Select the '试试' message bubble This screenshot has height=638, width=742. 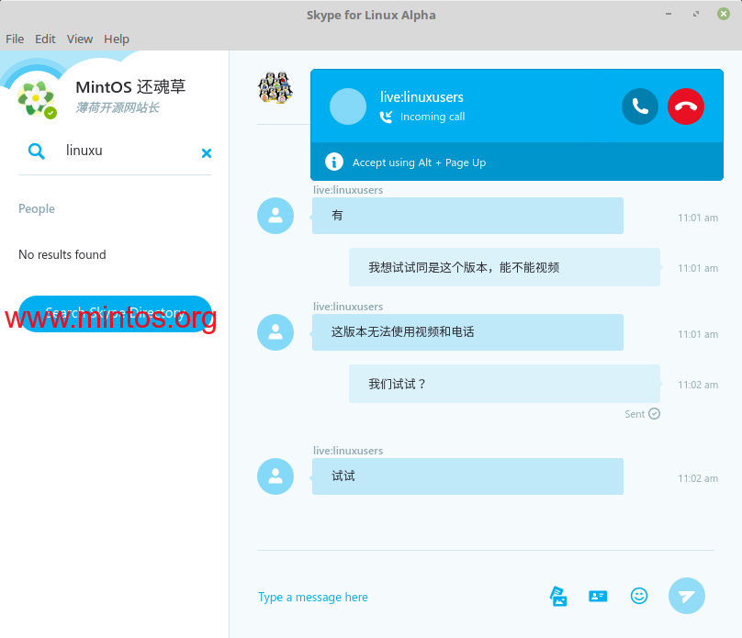[467, 476]
